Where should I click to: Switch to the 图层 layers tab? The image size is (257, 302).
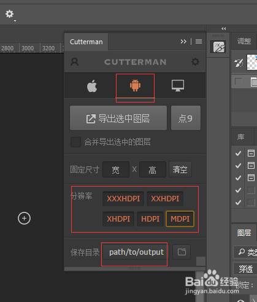click(244, 233)
